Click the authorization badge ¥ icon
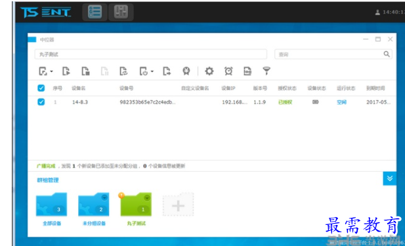Image resolution: width=405 pixels, height=246 pixels. (186, 71)
